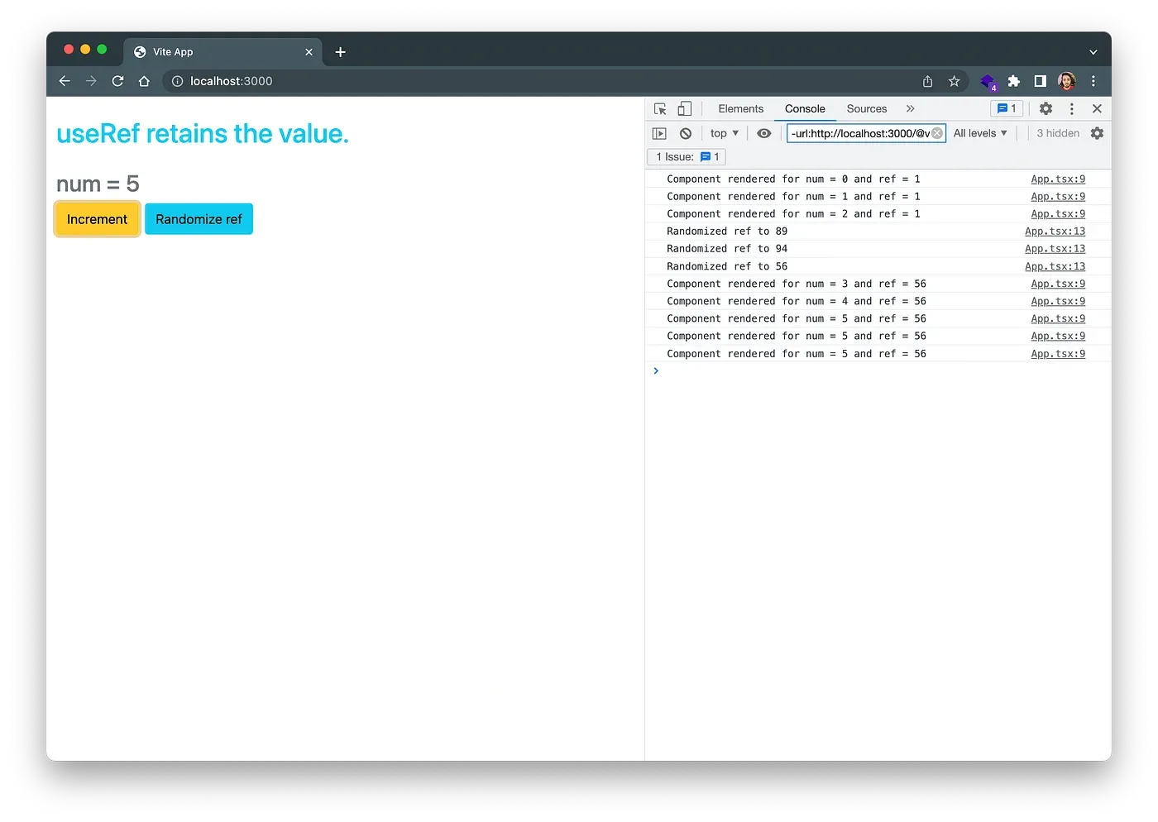Select the Vite App browser tab

(x=222, y=51)
